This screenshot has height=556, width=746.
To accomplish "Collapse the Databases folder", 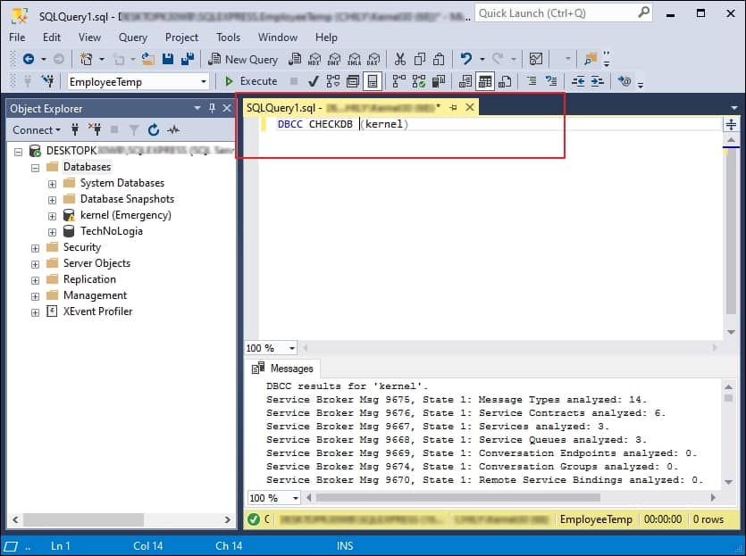I will click(35, 168).
